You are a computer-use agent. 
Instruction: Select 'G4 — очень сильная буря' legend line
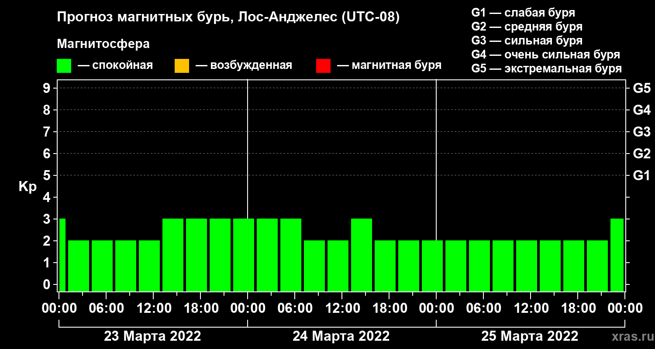coord(546,55)
